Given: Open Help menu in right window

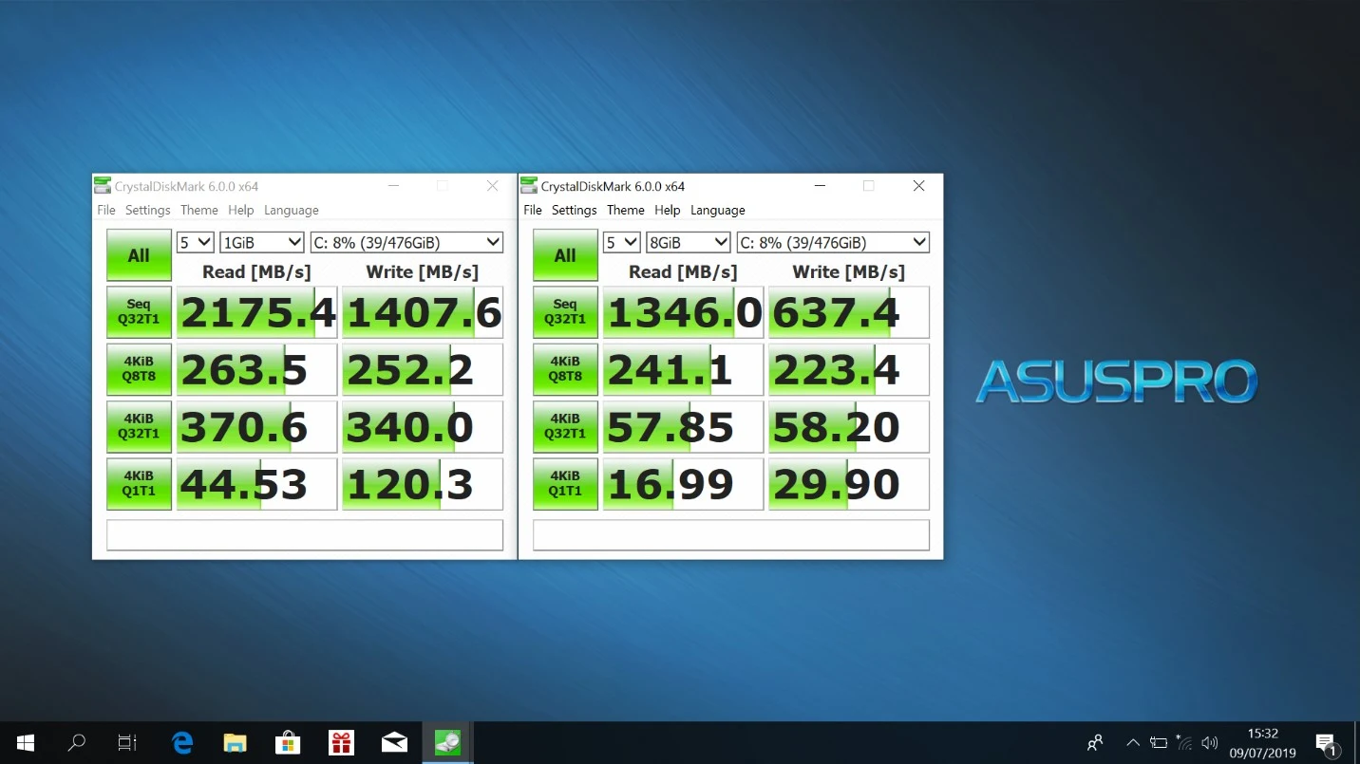Looking at the screenshot, I should tap(668, 210).
